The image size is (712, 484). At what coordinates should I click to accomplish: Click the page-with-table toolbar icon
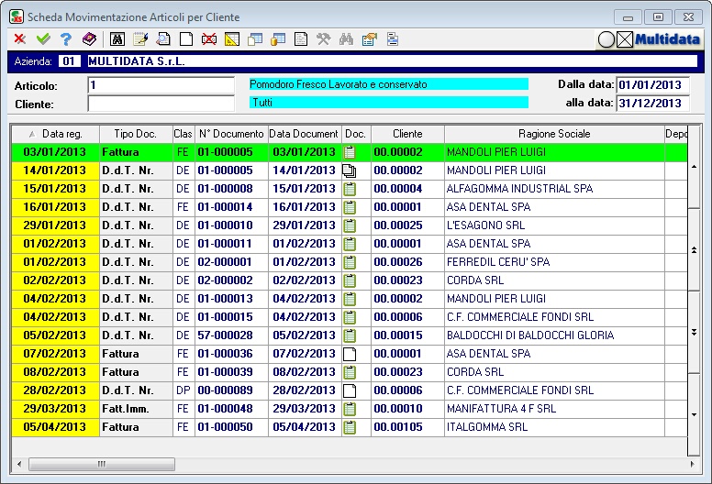pyautogui.click(x=255, y=39)
